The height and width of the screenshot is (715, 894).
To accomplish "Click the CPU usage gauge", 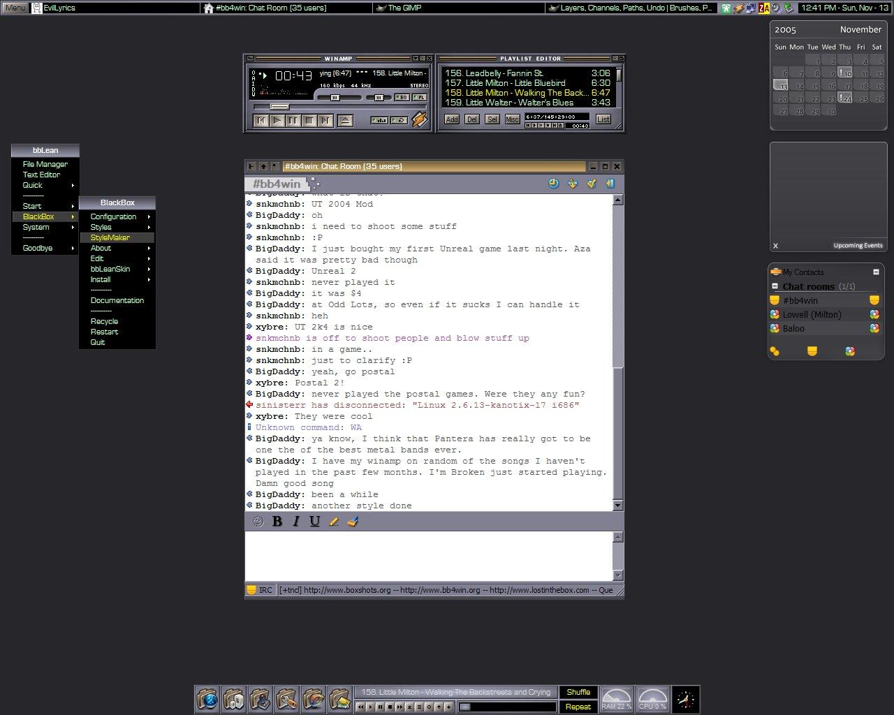I will (x=652, y=699).
